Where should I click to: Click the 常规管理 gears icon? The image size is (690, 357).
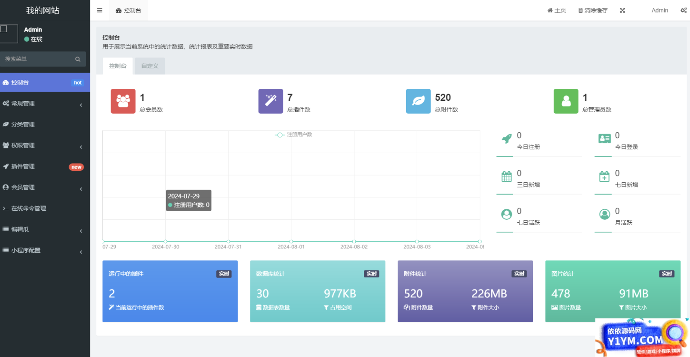[x=6, y=103]
